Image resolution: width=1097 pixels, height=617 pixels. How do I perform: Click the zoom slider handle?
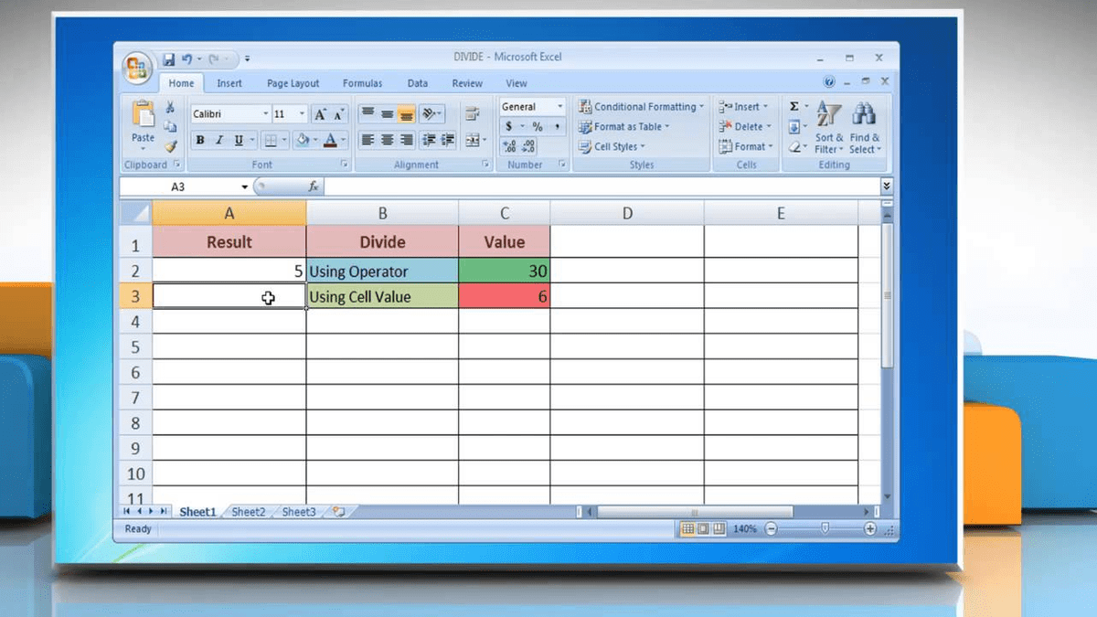pyautogui.click(x=825, y=529)
